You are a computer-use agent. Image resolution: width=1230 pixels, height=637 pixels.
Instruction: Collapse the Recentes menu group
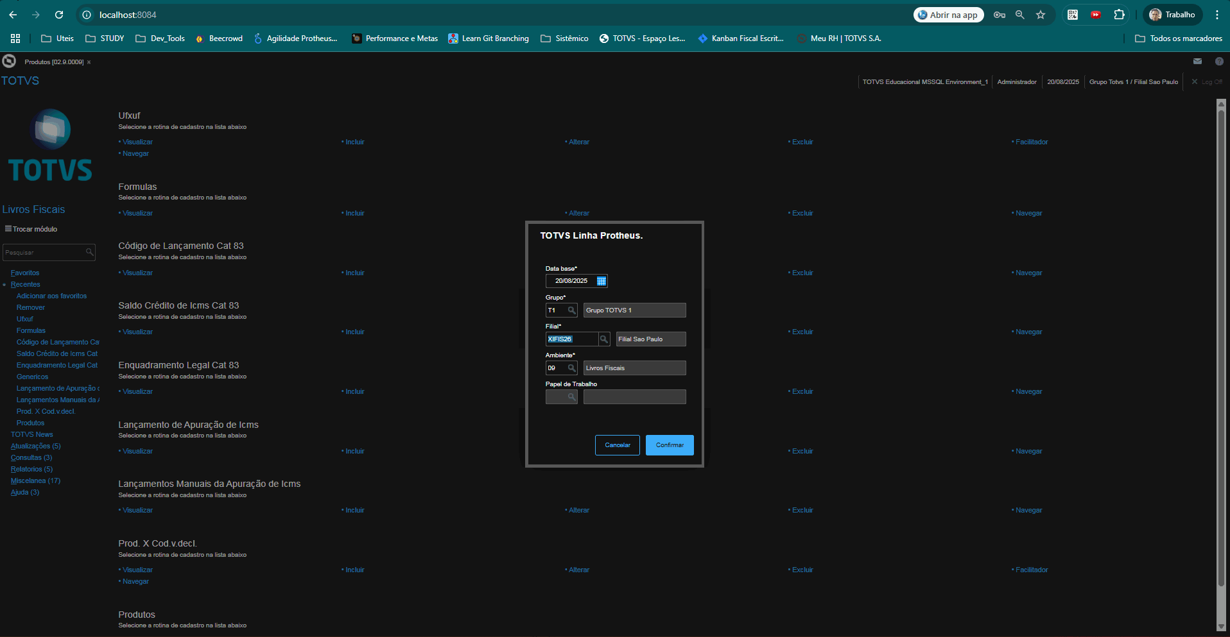click(x=25, y=285)
